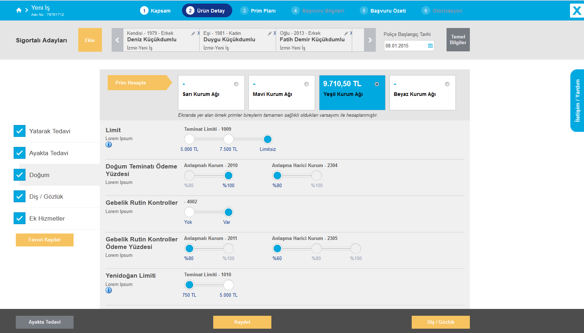Image resolution: width=584 pixels, height=333 pixels.
Task: Remove Fatih Demir Küçükdumlu with X icon
Action: [351, 33]
